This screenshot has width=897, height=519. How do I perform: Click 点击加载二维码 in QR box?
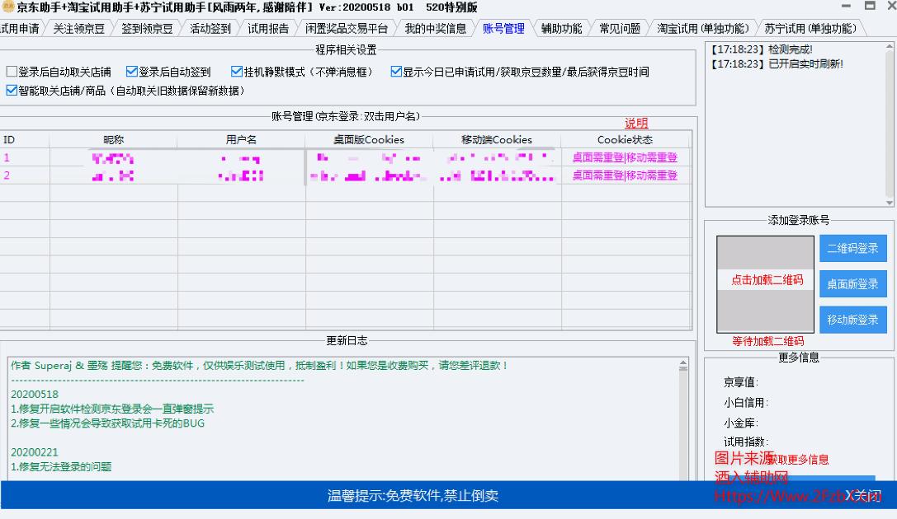point(767,280)
